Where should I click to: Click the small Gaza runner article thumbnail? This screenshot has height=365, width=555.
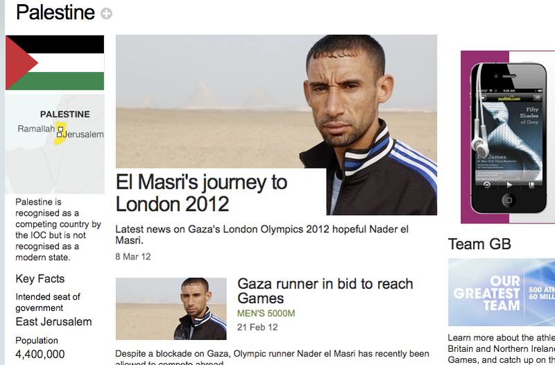[x=171, y=309]
